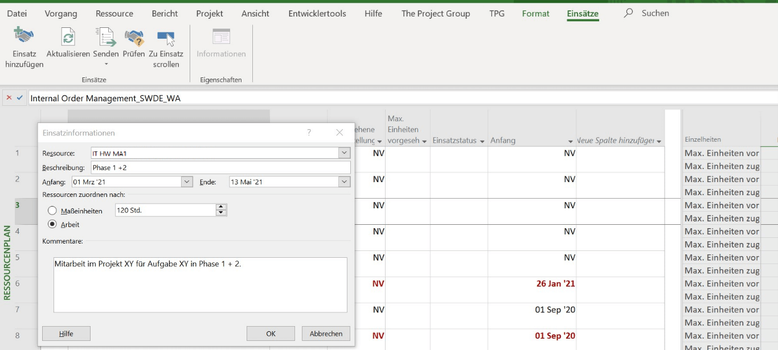Open the Ende date picker dropdown
Screen dimensions: 778x350
tap(344, 182)
